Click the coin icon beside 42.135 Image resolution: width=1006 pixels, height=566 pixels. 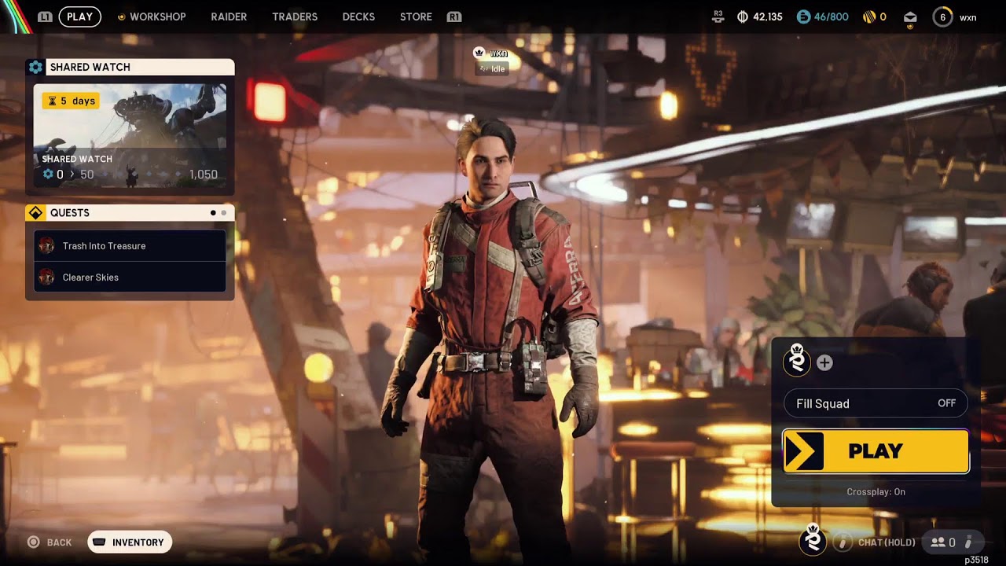click(743, 17)
